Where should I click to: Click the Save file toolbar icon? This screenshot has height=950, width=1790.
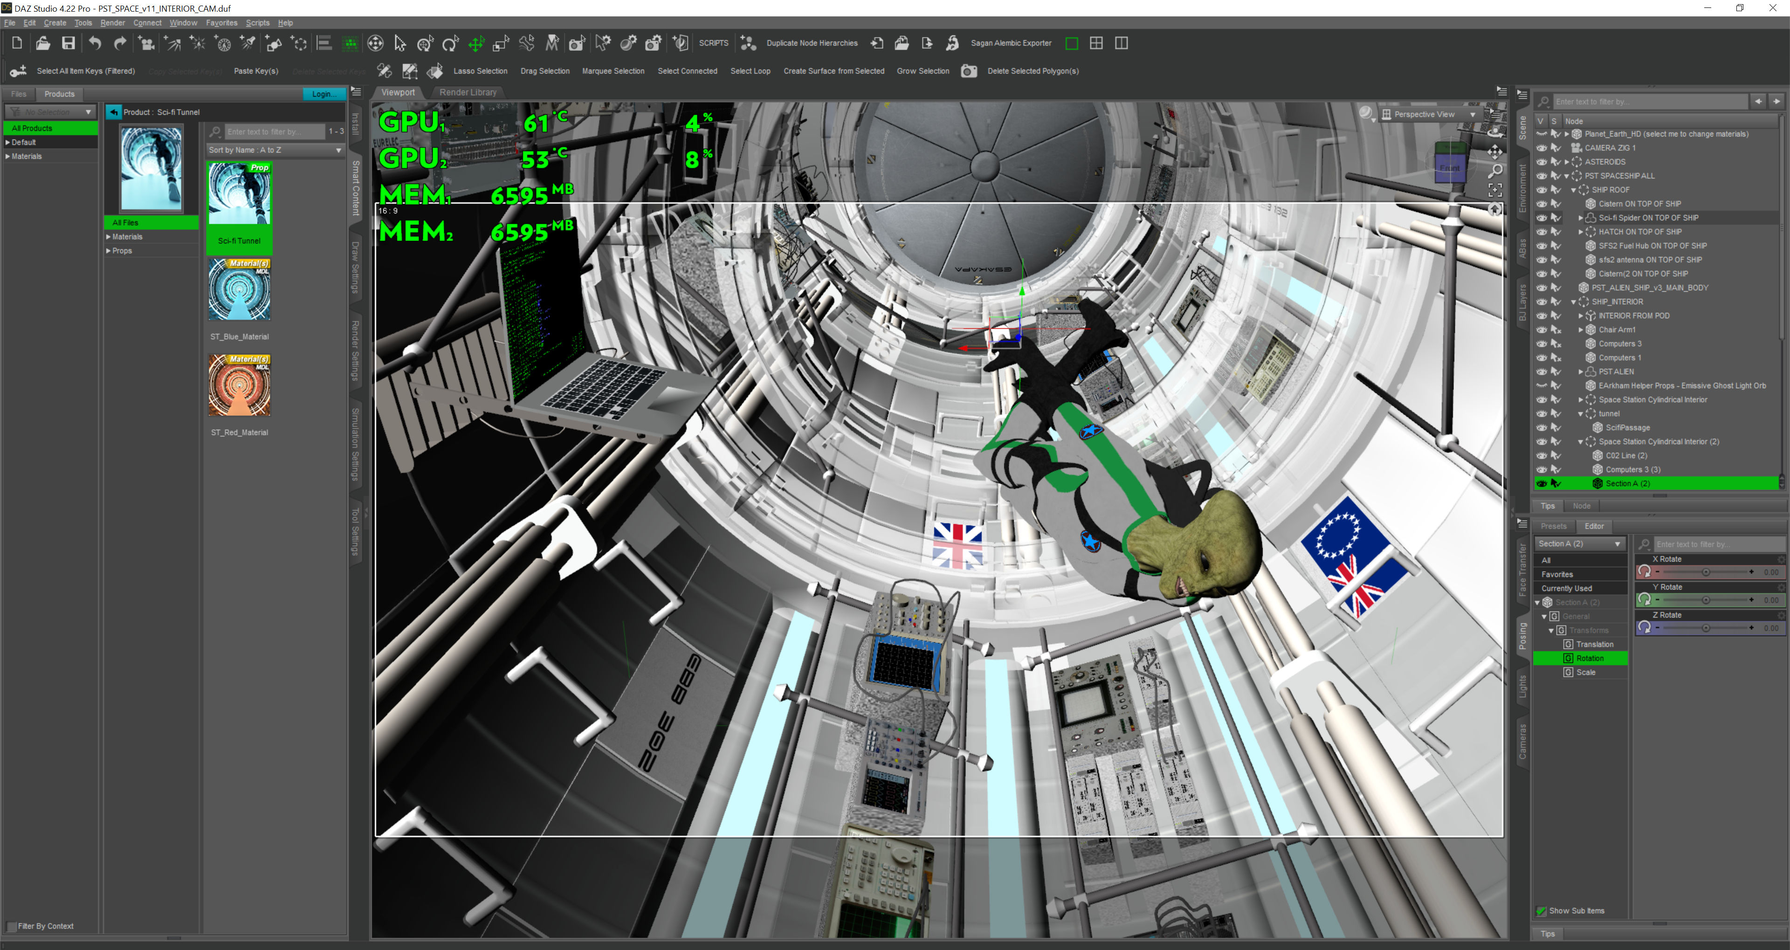point(68,43)
